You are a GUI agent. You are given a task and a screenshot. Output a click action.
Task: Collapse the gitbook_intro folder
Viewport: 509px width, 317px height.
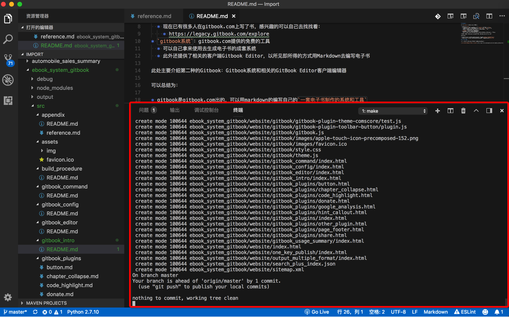point(71,241)
